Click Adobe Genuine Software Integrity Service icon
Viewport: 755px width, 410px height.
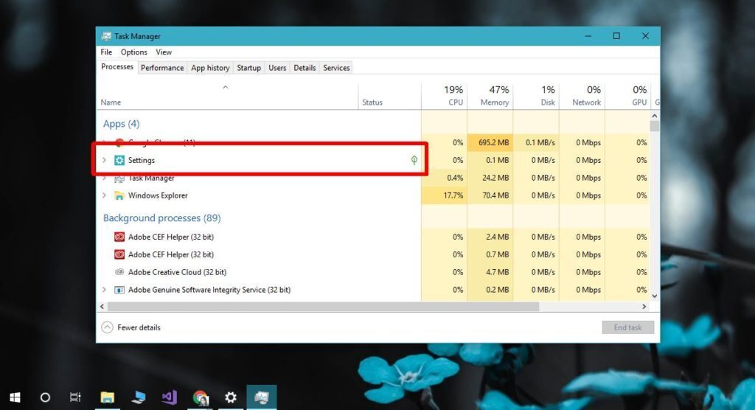[119, 290]
